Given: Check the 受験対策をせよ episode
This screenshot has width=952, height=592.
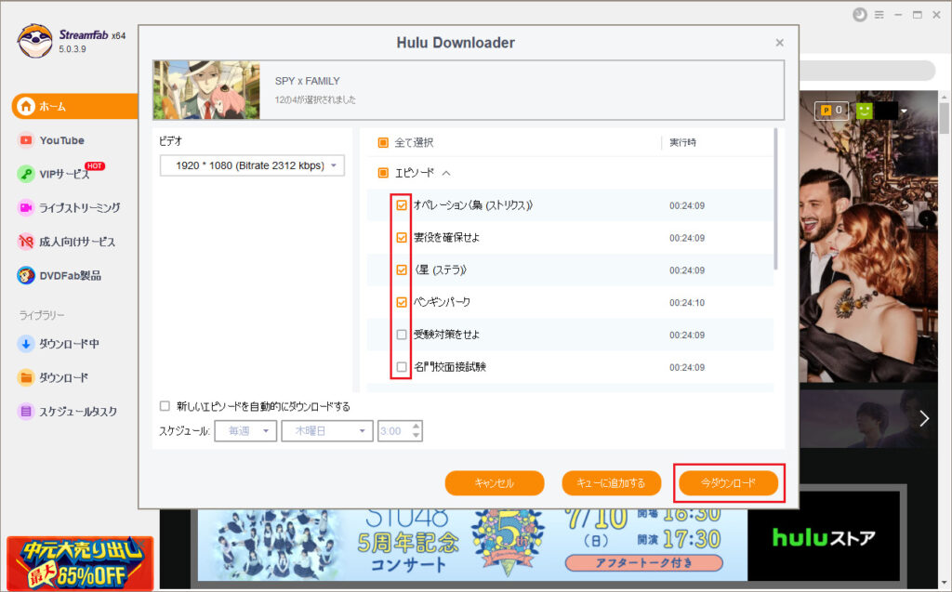Looking at the screenshot, I should point(402,335).
